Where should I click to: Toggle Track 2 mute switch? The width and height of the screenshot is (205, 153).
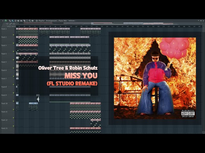13,43
